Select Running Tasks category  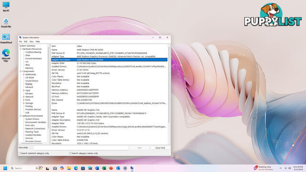[x=32, y=132]
